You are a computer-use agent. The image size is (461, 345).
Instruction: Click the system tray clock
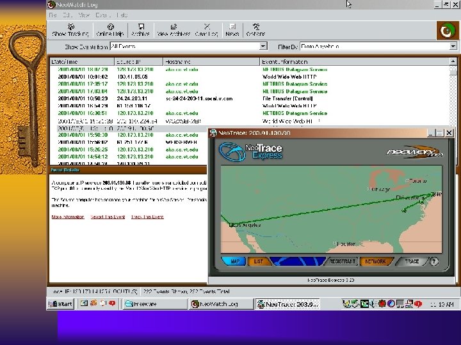[442, 304]
